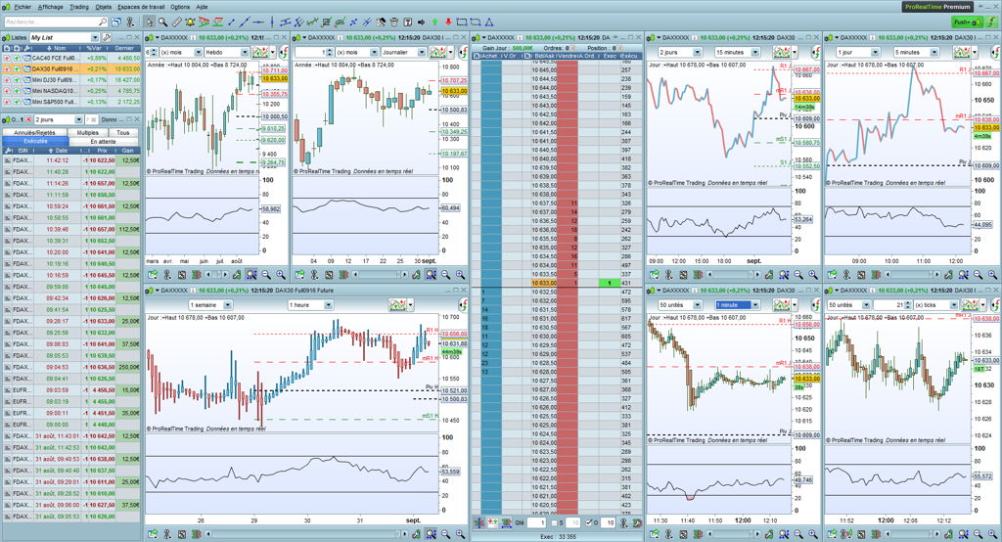The image size is (1002, 542).
Task: Click the Qté quantity field in order book
Action: [x=536, y=522]
